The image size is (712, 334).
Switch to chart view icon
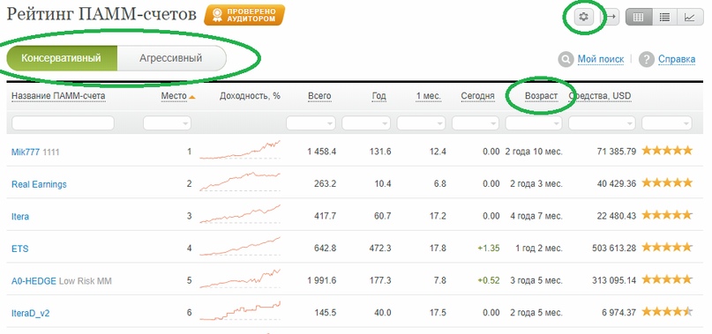690,18
